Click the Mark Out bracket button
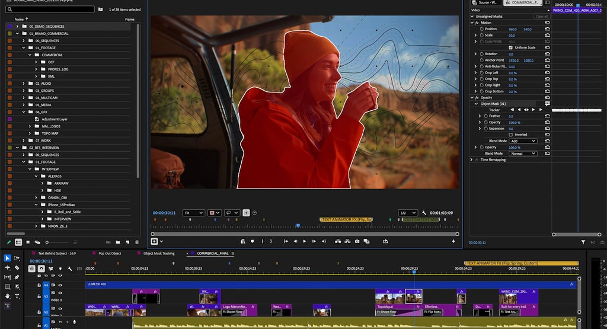 pyautogui.click(x=271, y=241)
